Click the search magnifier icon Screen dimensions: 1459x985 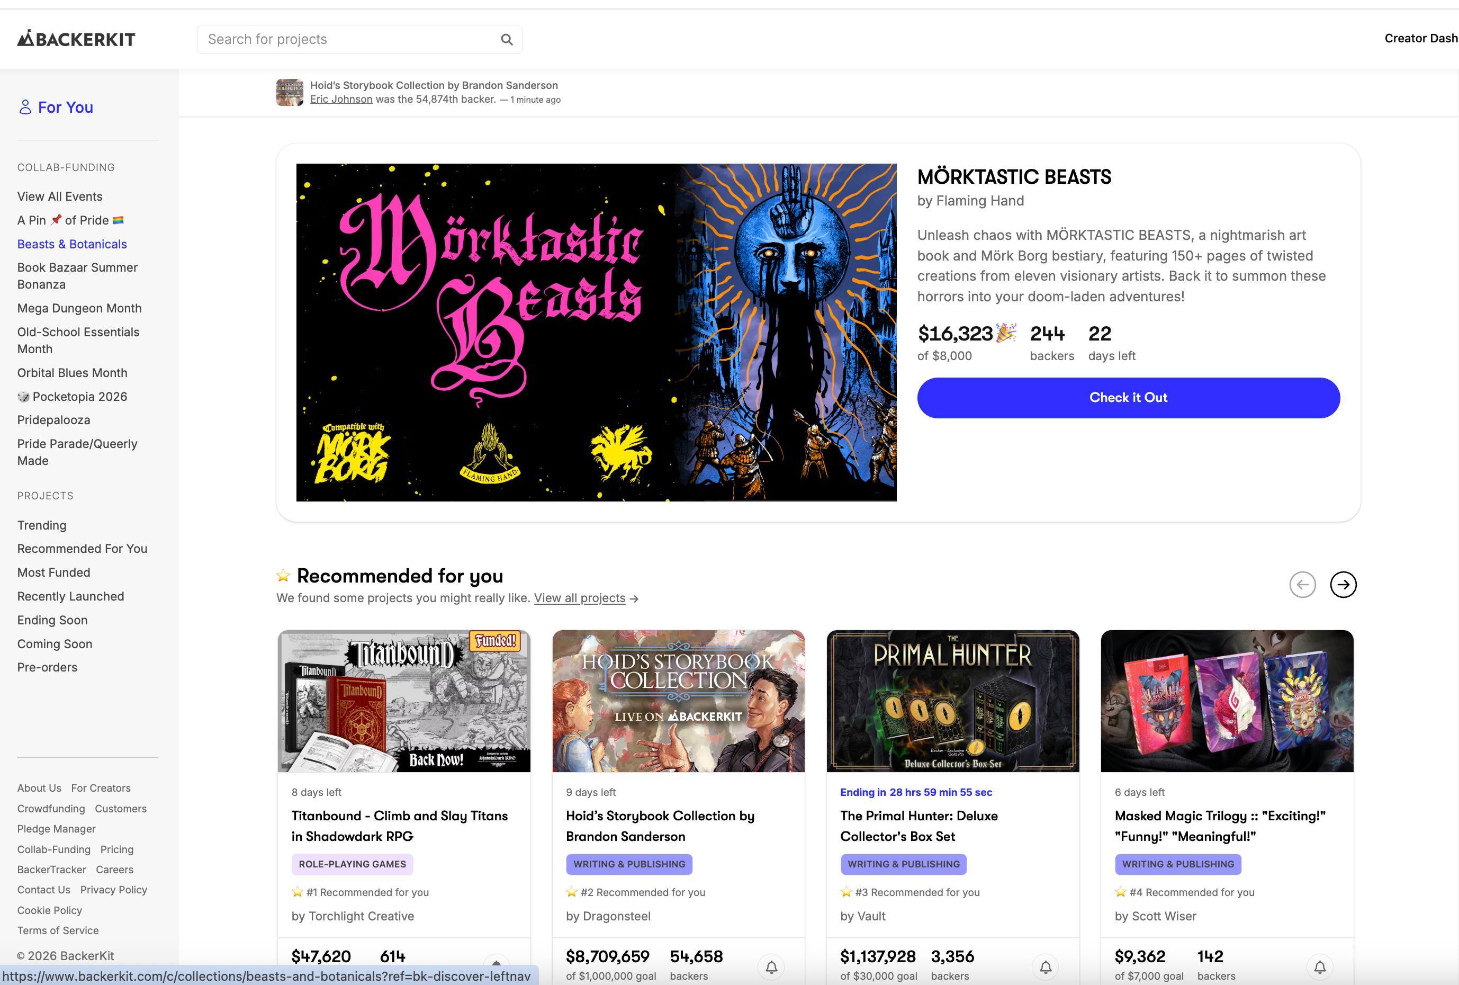507,40
